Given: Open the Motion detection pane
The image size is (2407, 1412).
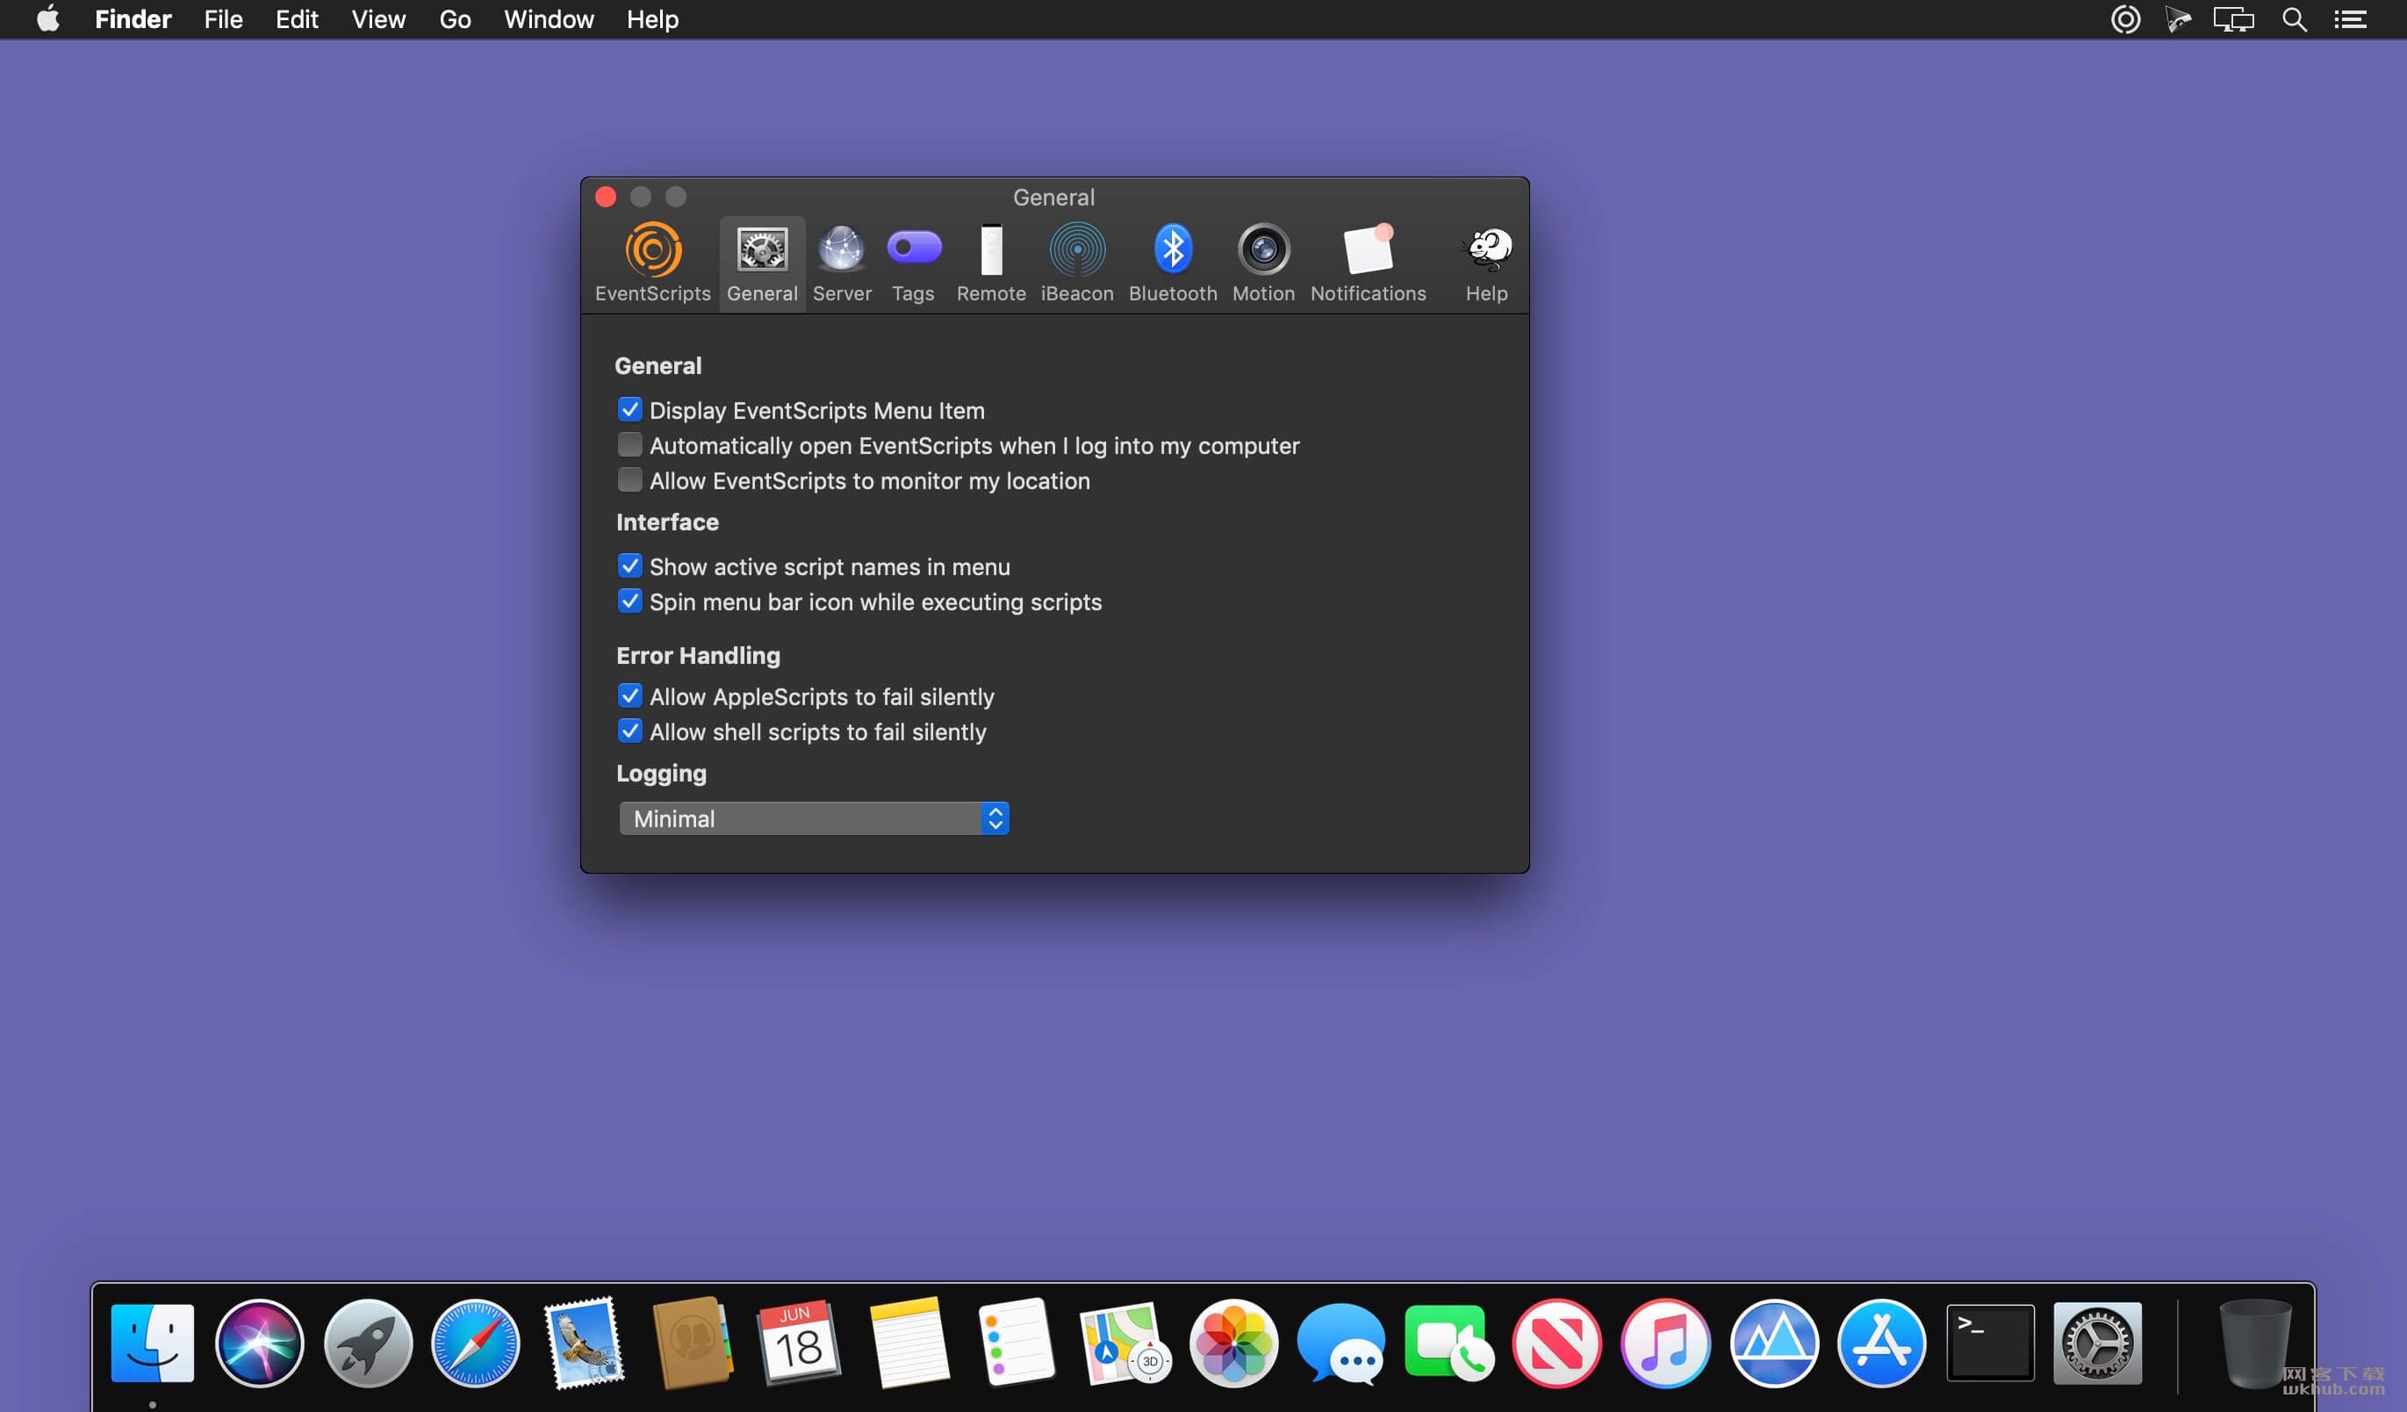Looking at the screenshot, I should 1262,263.
